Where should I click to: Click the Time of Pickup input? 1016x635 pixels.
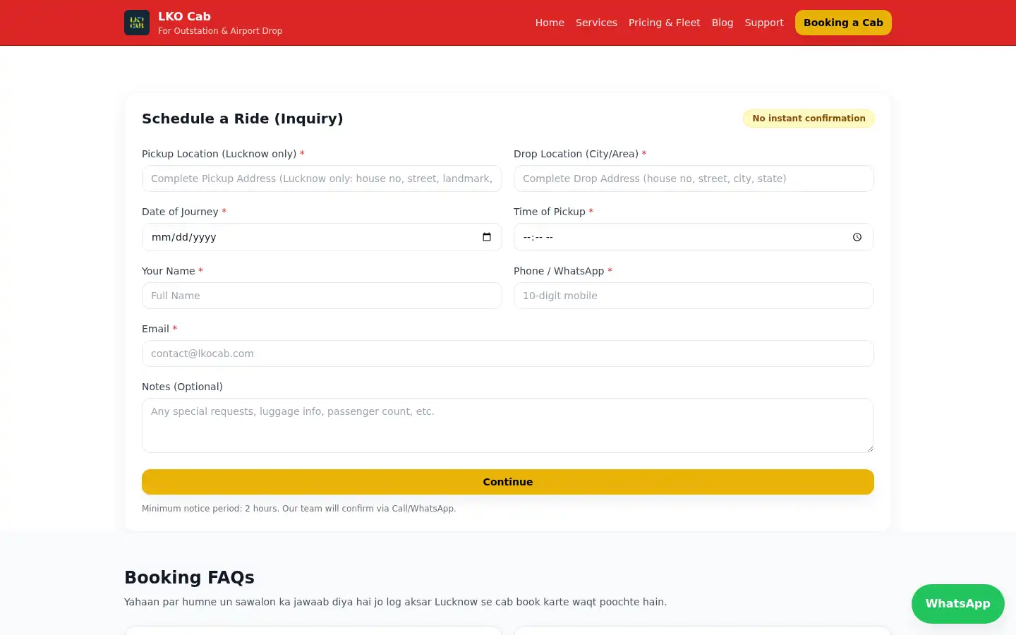694,237
